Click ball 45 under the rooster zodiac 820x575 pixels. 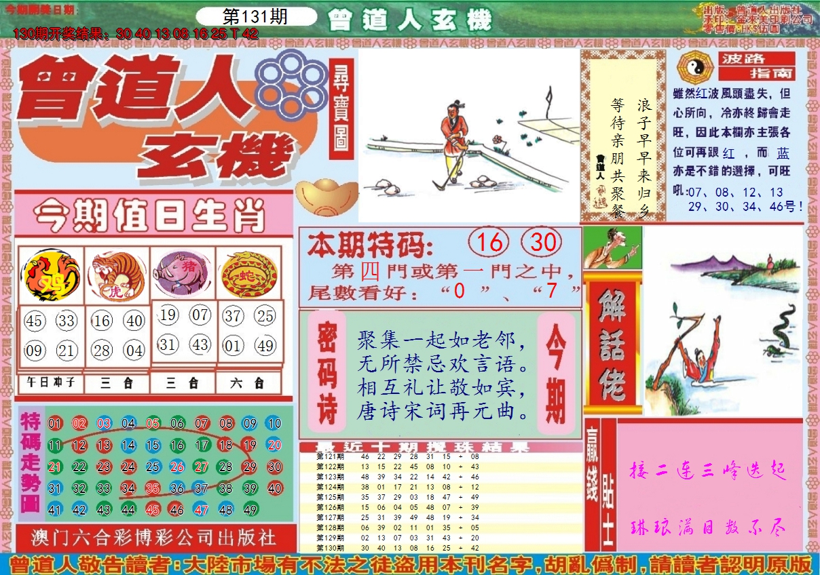click(x=34, y=321)
